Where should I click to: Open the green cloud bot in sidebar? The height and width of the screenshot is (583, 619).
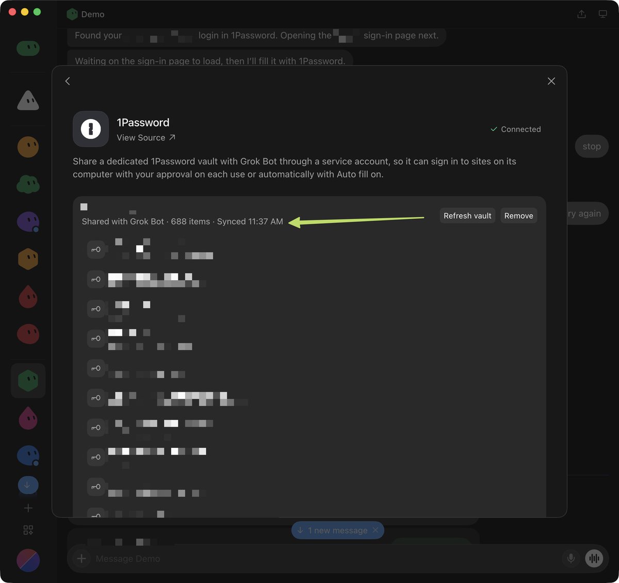point(28,184)
